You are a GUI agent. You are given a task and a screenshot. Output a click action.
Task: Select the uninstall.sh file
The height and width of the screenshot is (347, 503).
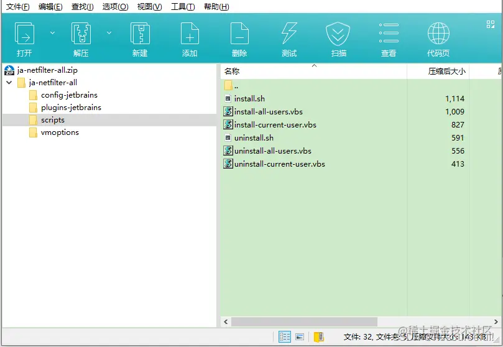pyautogui.click(x=254, y=138)
